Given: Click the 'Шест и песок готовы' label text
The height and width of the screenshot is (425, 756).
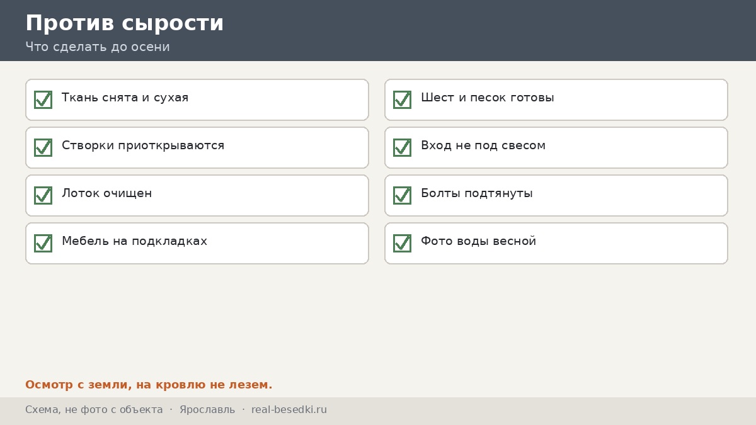Looking at the screenshot, I should point(488,98).
